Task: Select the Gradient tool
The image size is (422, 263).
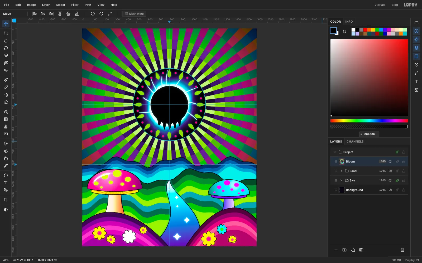Action: click(x=6, y=119)
